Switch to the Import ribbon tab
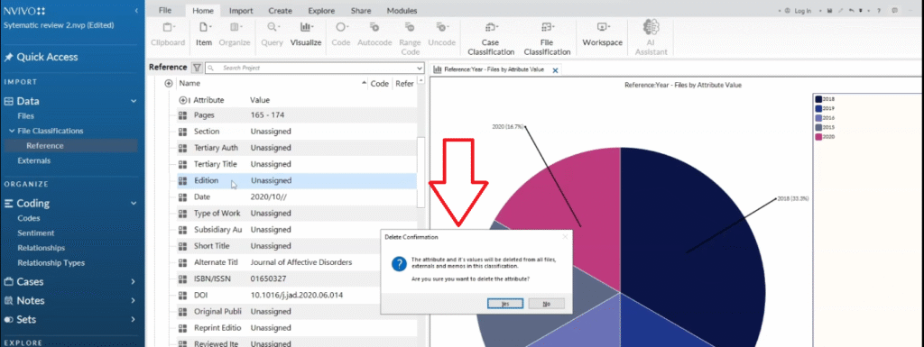 tap(241, 11)
